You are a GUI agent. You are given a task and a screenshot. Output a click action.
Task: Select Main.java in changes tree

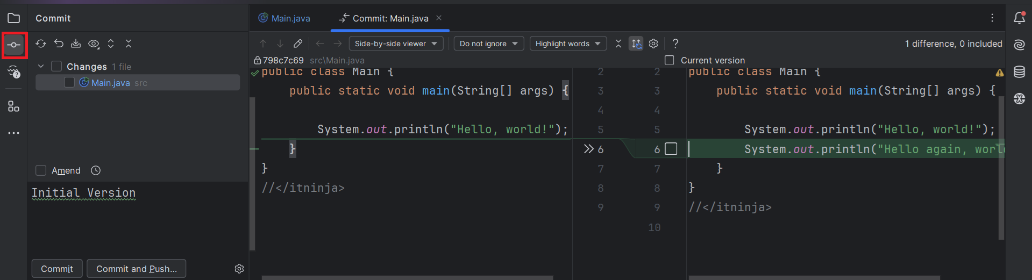(138, 82)
